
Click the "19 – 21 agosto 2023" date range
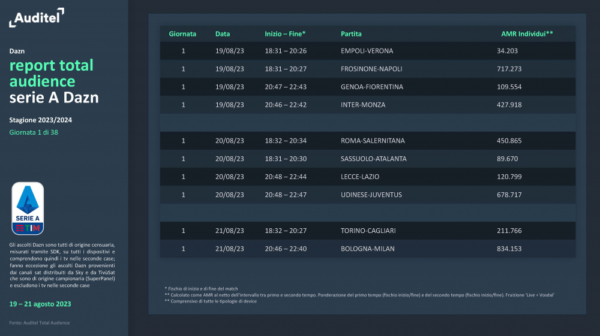pos(40,304)
